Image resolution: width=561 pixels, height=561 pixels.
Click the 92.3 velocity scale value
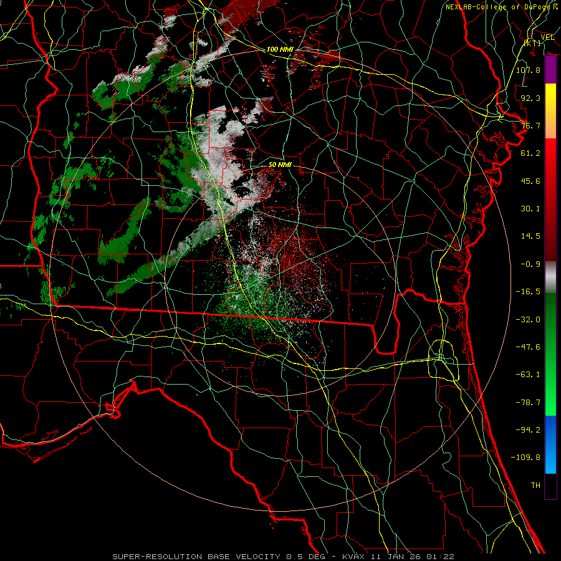(530, 98)
